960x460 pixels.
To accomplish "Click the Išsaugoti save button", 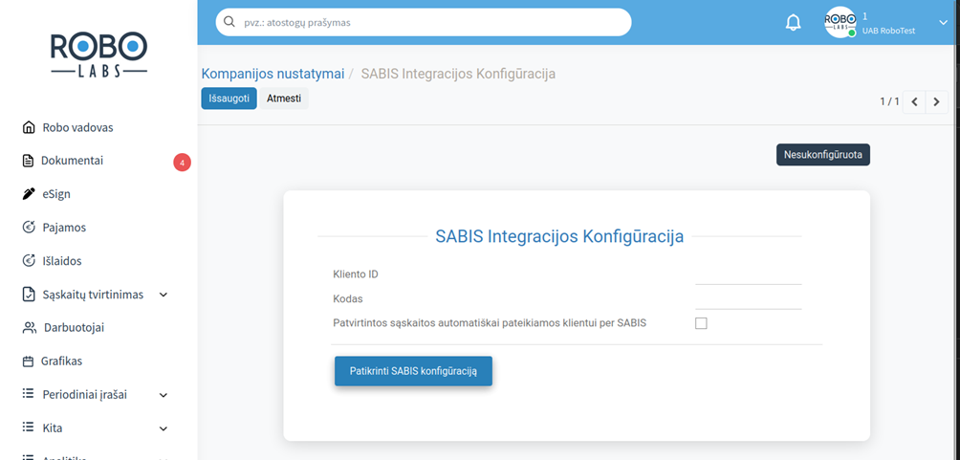I will [x=229, y=98].
